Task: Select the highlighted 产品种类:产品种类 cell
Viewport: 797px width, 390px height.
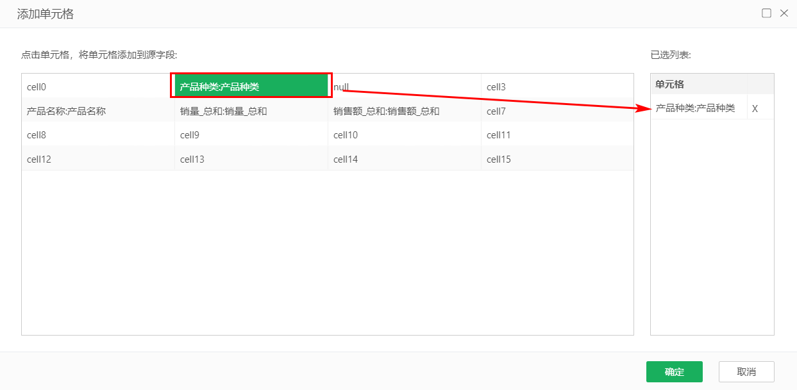Action: 251,86
